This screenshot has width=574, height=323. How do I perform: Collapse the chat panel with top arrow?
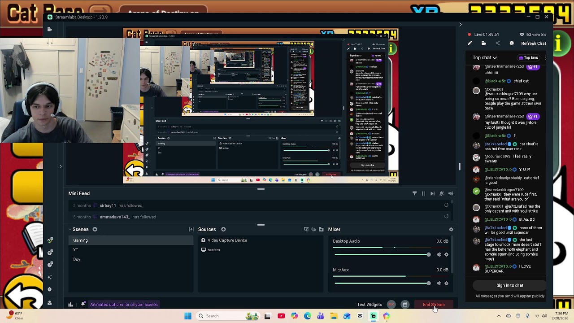pos(460,25)
